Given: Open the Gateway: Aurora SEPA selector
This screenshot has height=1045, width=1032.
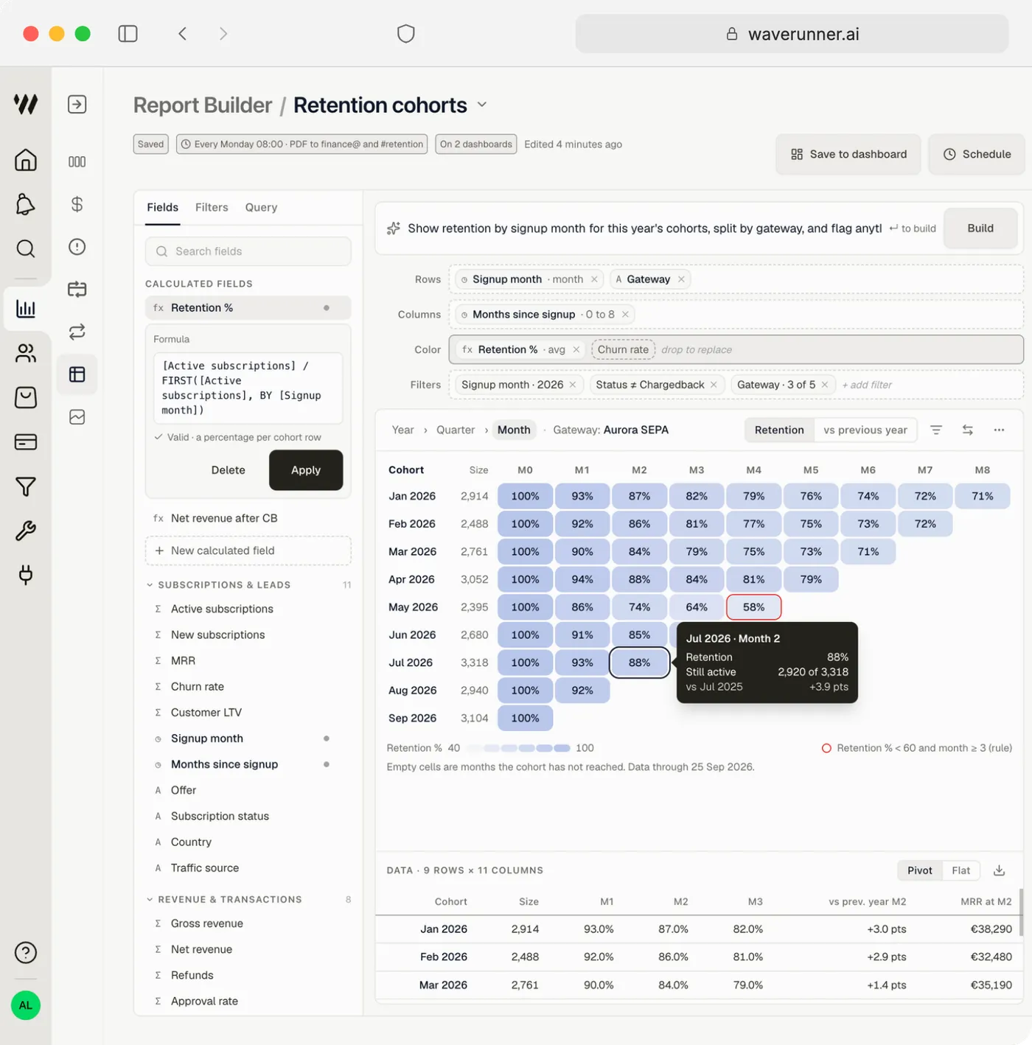Looking at the screenshot, I should [x=611, y=430].
